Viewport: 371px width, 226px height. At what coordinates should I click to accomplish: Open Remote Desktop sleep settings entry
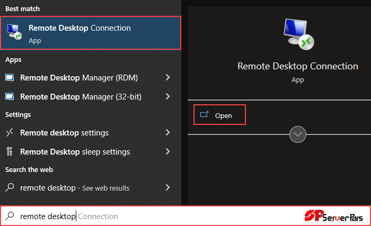[91, 151]
